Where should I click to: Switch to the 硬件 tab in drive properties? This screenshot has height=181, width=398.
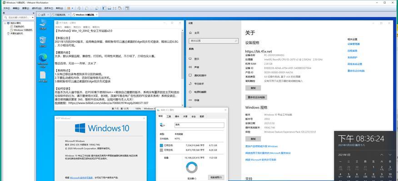177,117
